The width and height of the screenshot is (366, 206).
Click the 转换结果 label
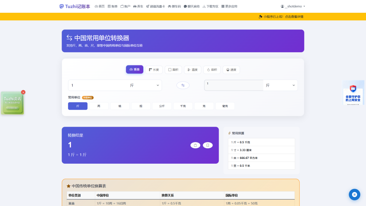(75, 135)
